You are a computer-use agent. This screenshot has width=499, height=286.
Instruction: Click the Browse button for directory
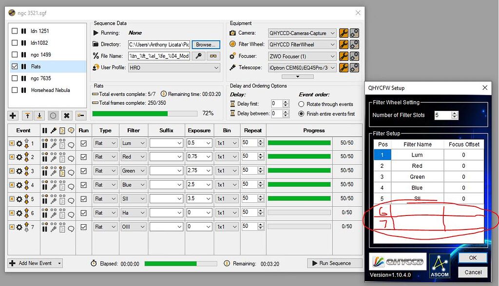point(206,44)
